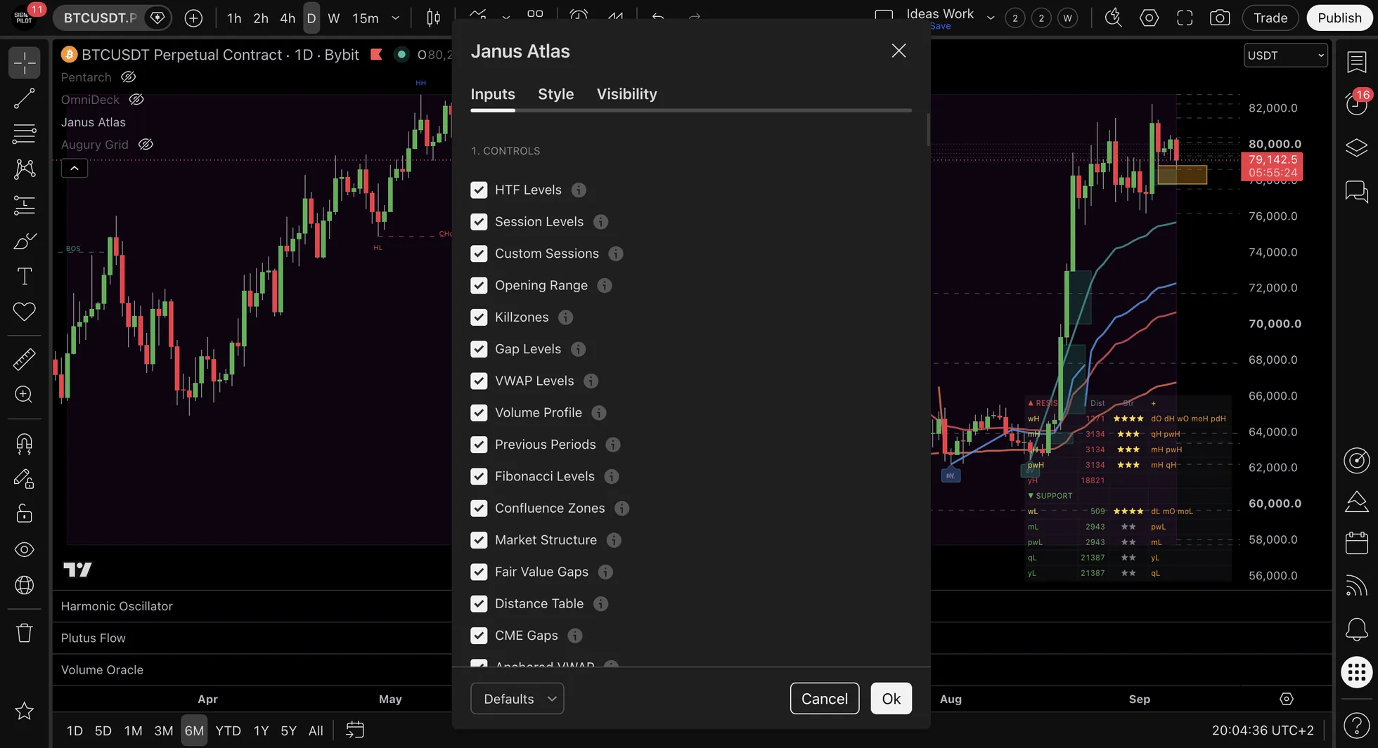Open the Fibonacci retracement tool
The height and width of the screenshot is (748, 1378).
click(25, 133)
